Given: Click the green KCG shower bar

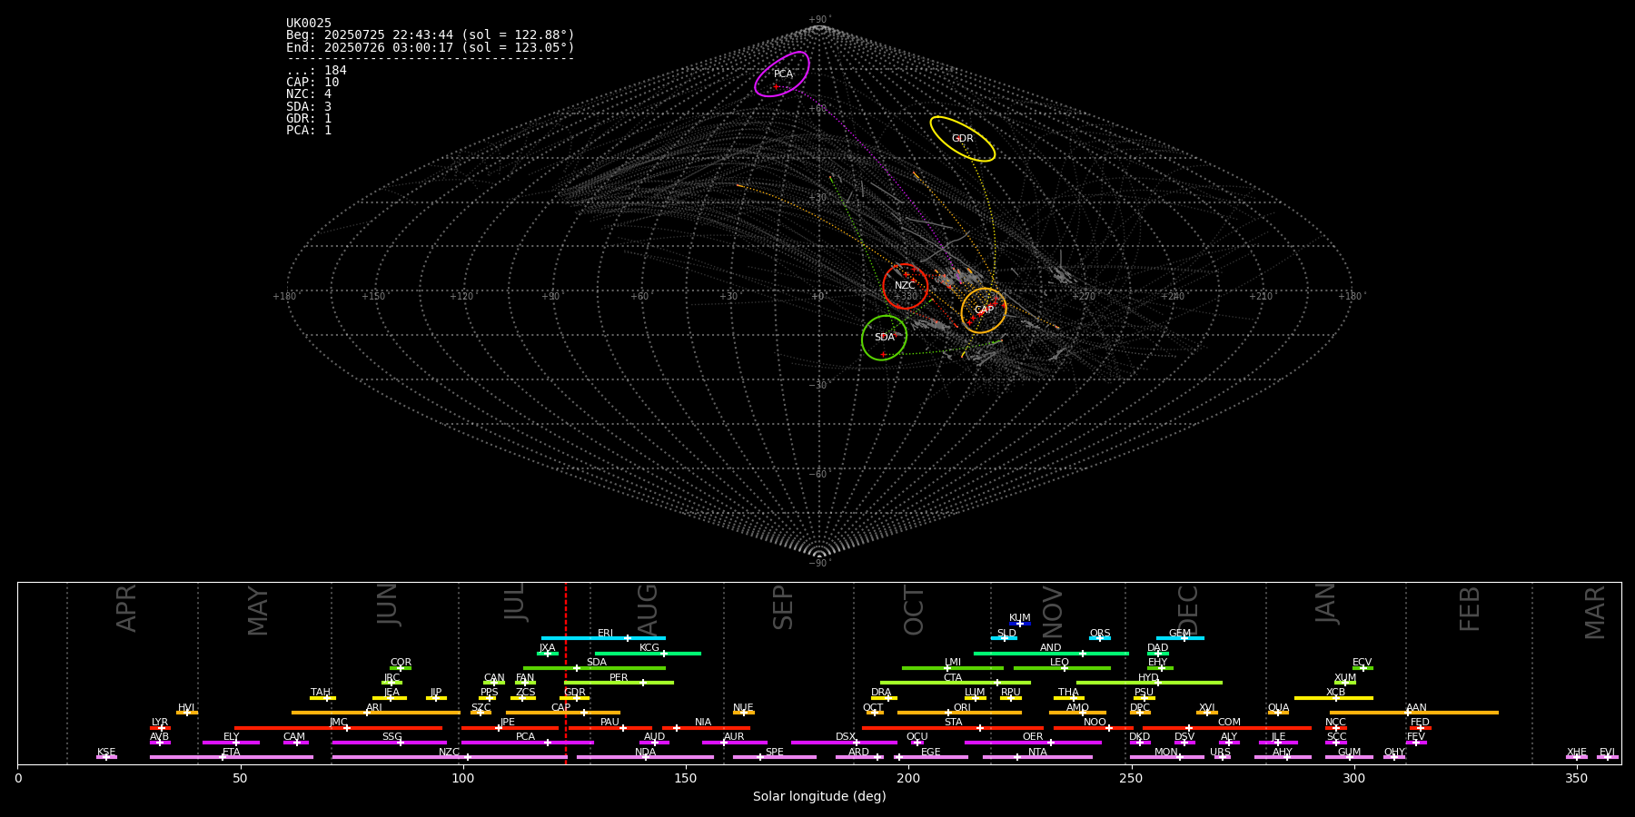Looking at the screenshot, I should tap(648, 654).
